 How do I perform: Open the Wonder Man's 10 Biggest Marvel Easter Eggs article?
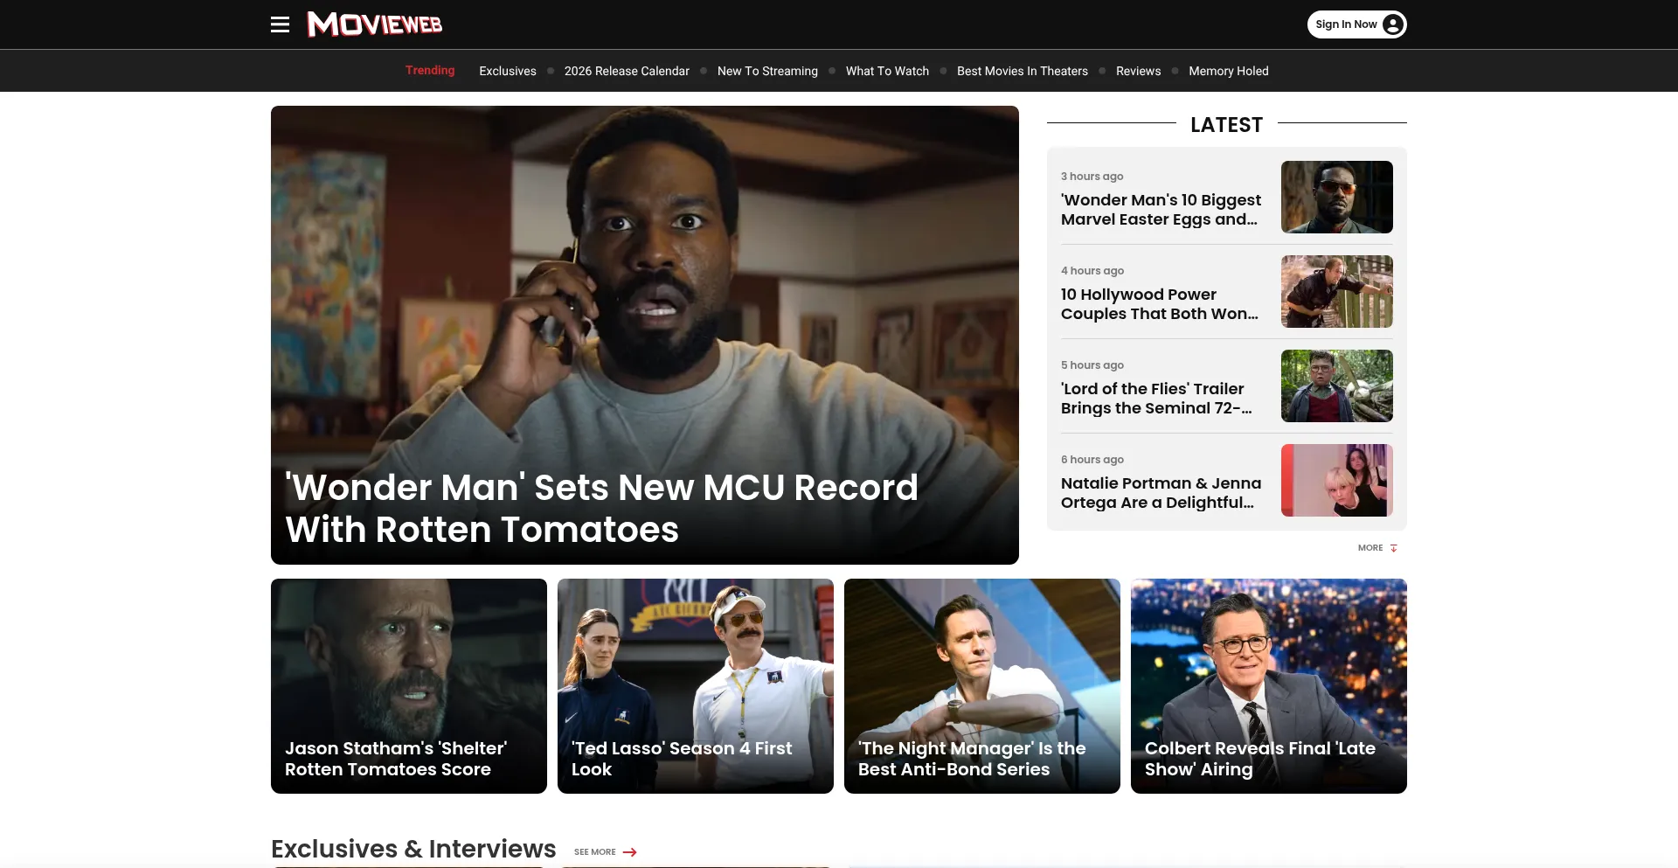click(x=1161, y=210)
